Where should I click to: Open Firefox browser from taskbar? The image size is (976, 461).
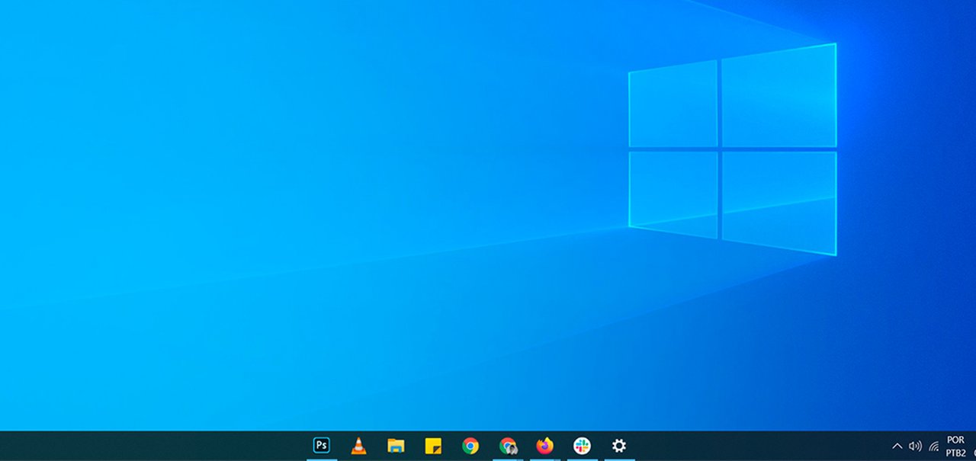pyautogui.click(x=544, y=446)
